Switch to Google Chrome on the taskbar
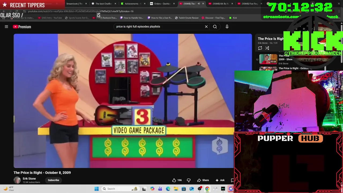This screenshot has width=343, height=193. click(207, 189)
